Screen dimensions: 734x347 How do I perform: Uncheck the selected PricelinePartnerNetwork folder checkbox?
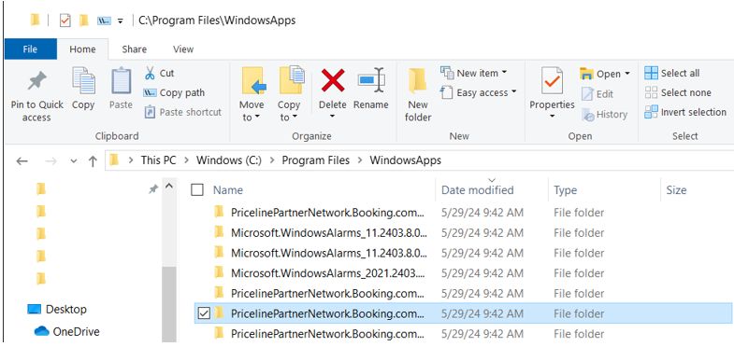204,313
